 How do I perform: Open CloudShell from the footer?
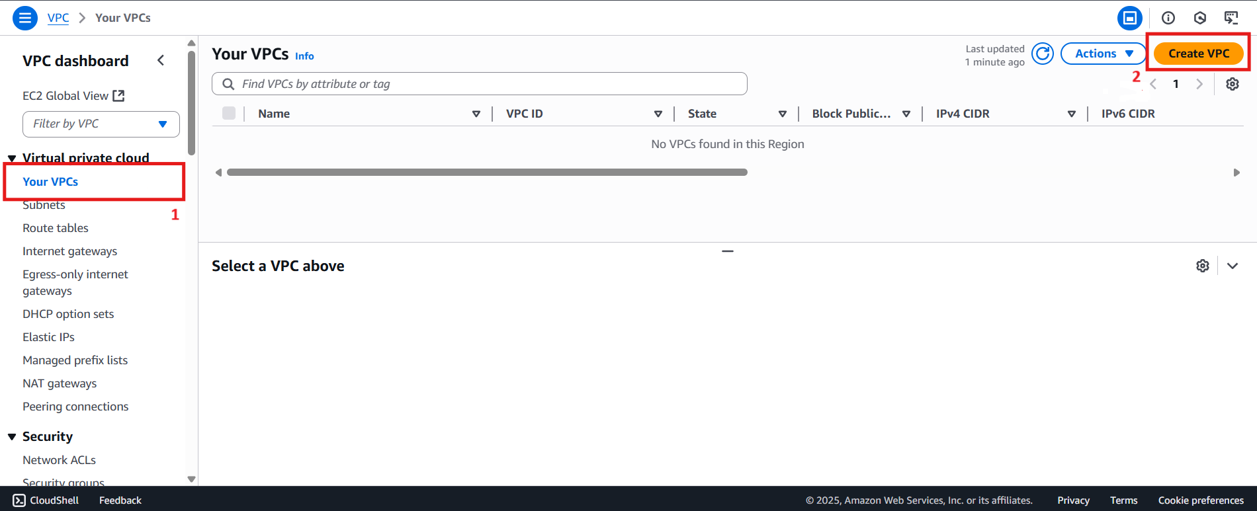(46, 500)
